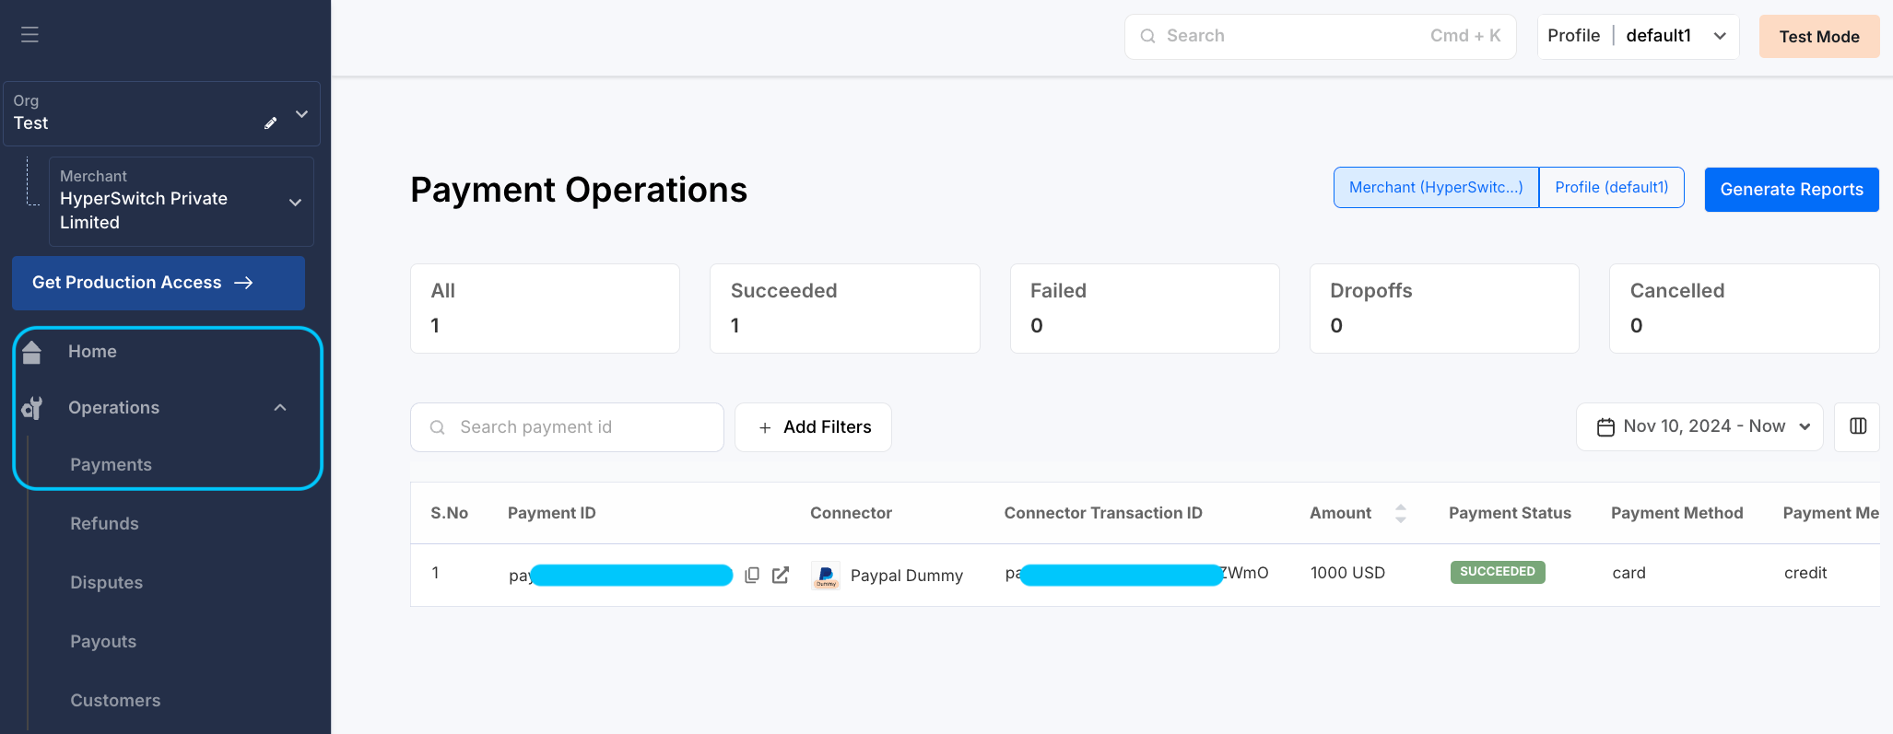The height and width of the screenshot is (734, 1893).
Task: Collapse the Operations section
Action: click(x=280, y=408)
